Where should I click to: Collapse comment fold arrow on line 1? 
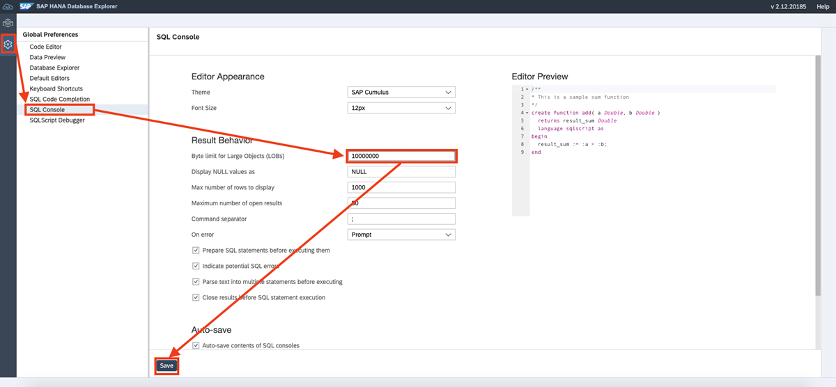527,90
